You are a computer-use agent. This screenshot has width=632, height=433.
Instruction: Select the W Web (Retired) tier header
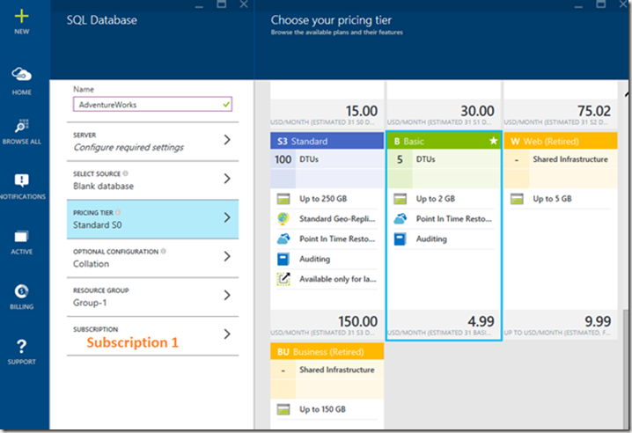tap(561, 141)
